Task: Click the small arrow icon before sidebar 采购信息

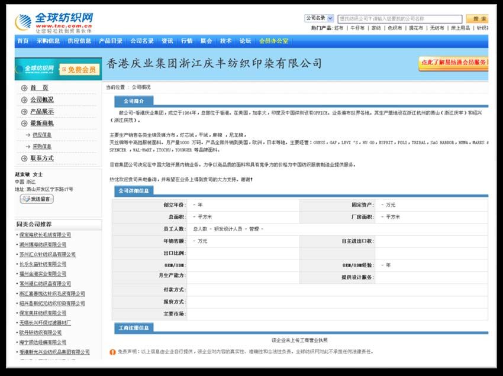Action: [x=28, y=147]
